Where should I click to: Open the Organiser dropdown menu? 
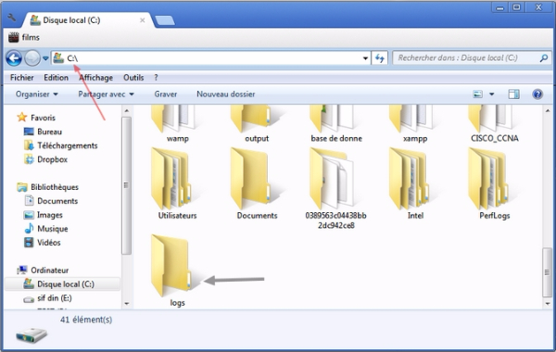tap(36, 94)
